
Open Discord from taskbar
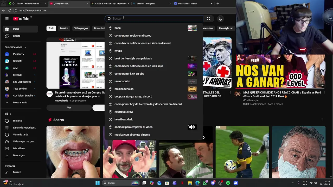(x=213, y=183)
